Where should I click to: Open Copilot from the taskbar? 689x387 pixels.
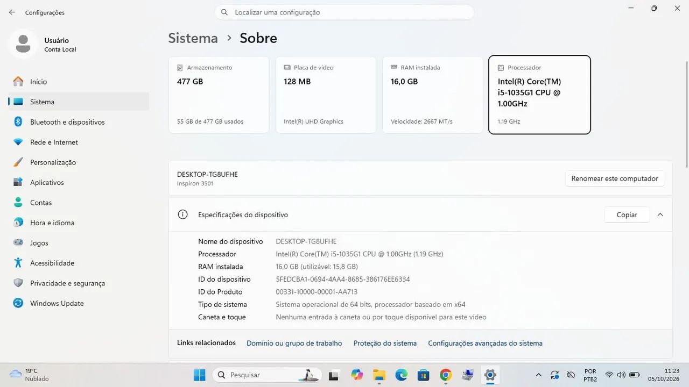357,375
